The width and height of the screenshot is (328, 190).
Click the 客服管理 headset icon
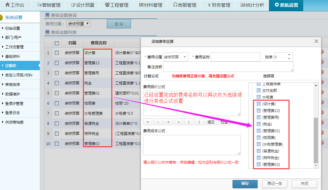(175, 5)
